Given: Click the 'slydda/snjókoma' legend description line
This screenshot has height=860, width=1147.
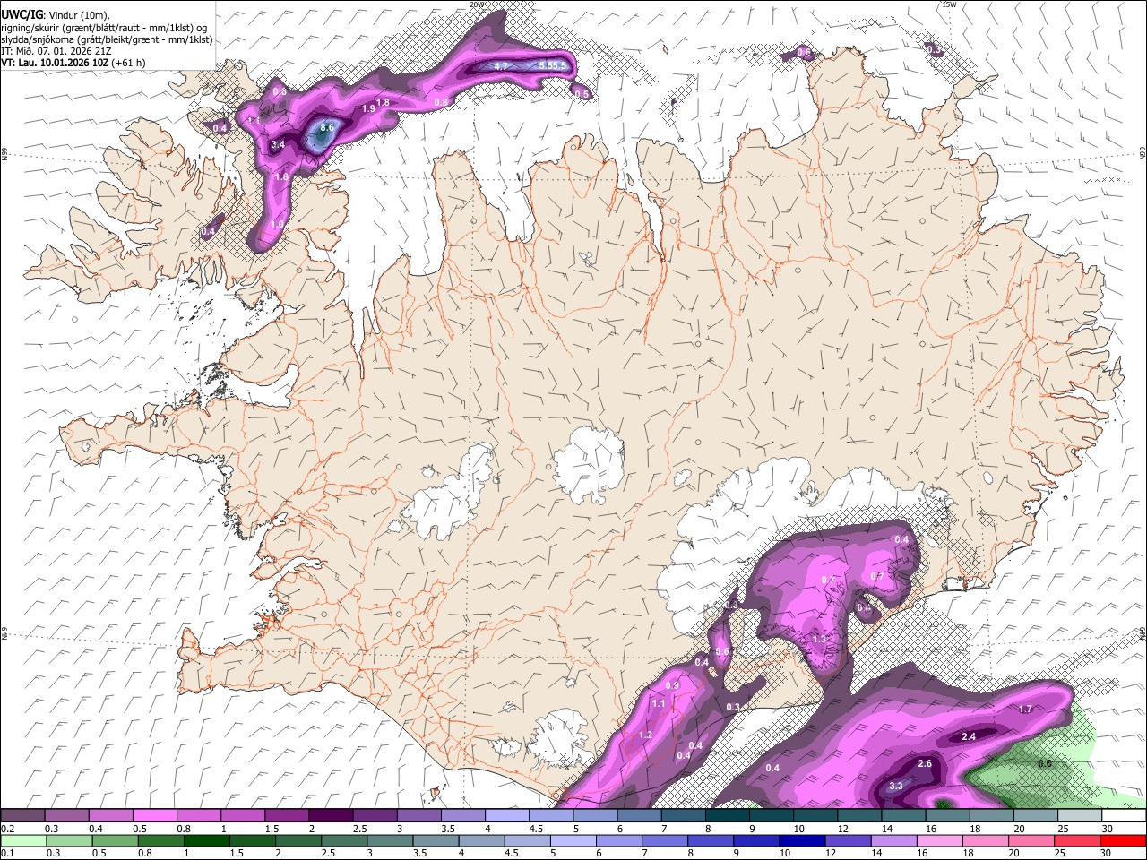Looking at the screenshot, I should (108, 39).
